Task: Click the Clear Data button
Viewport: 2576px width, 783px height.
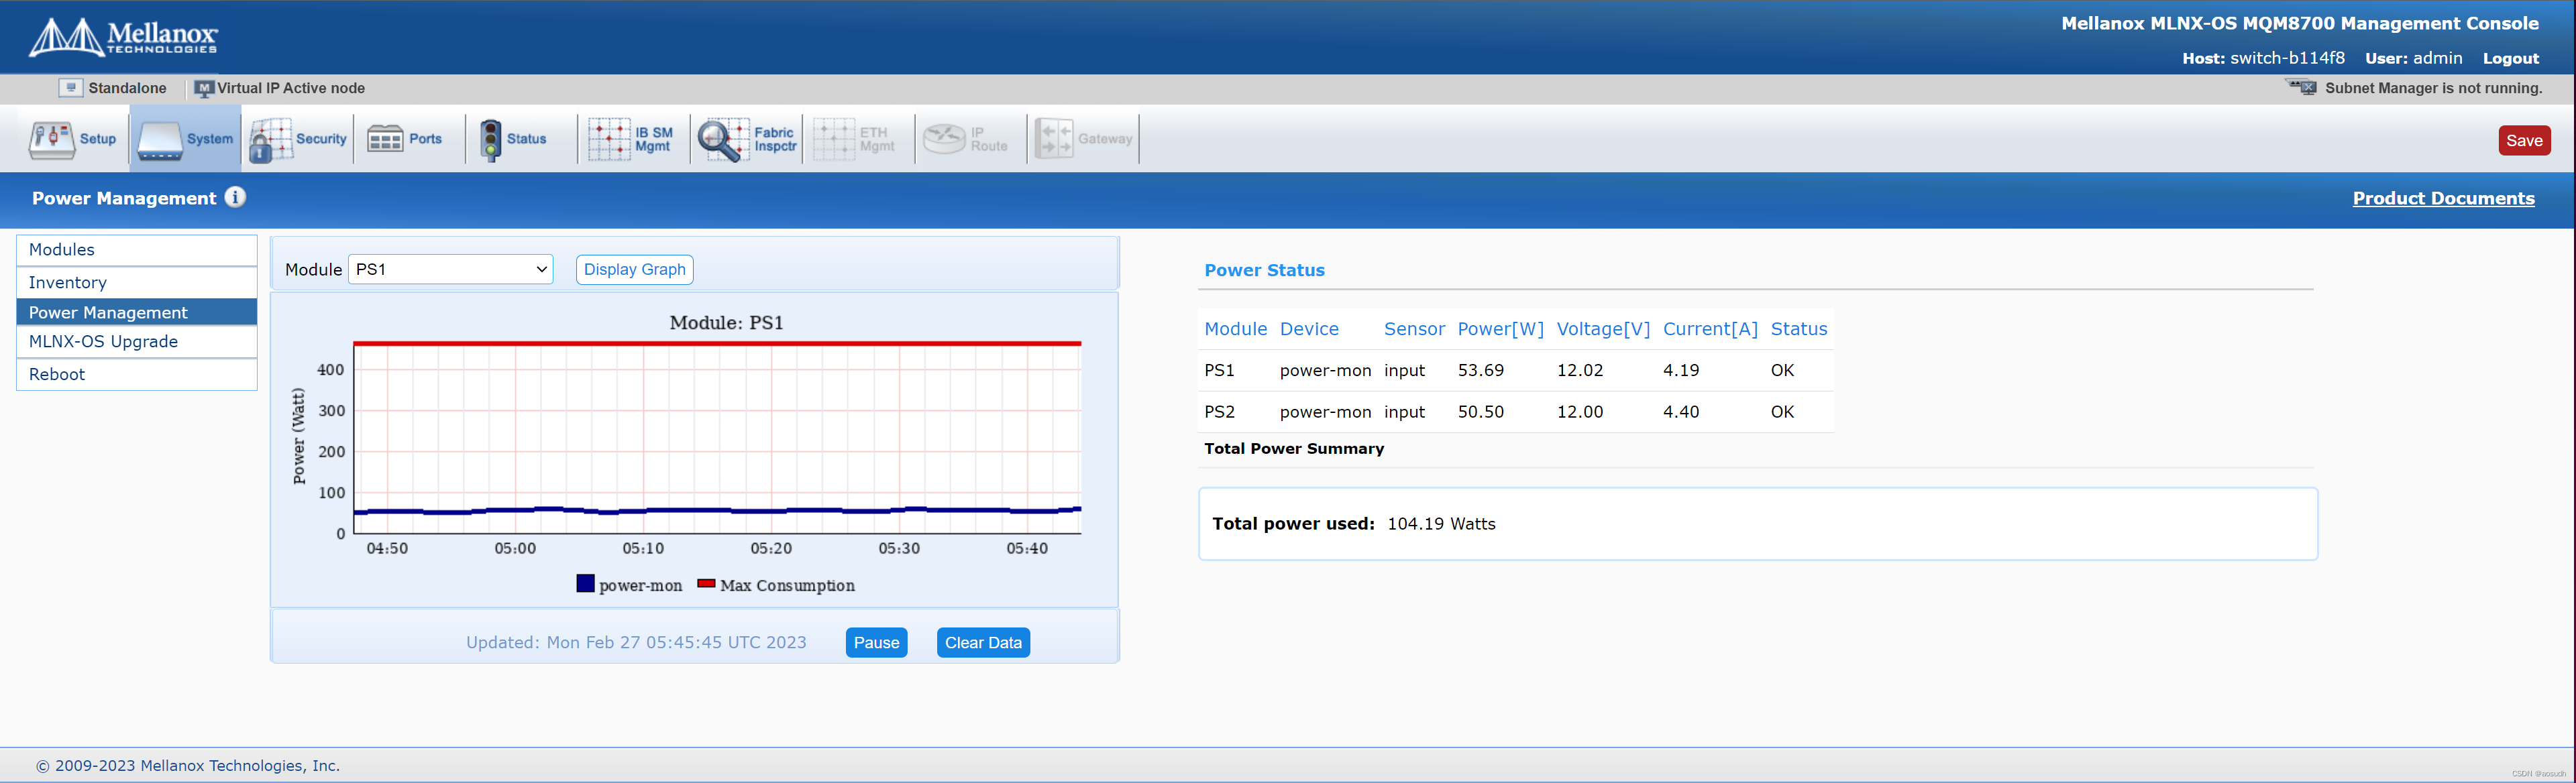Action: coord(983,643)
